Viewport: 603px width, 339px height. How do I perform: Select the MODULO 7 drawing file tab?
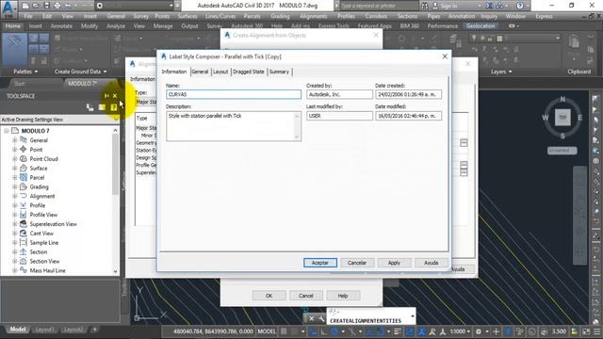click(82, 84)
